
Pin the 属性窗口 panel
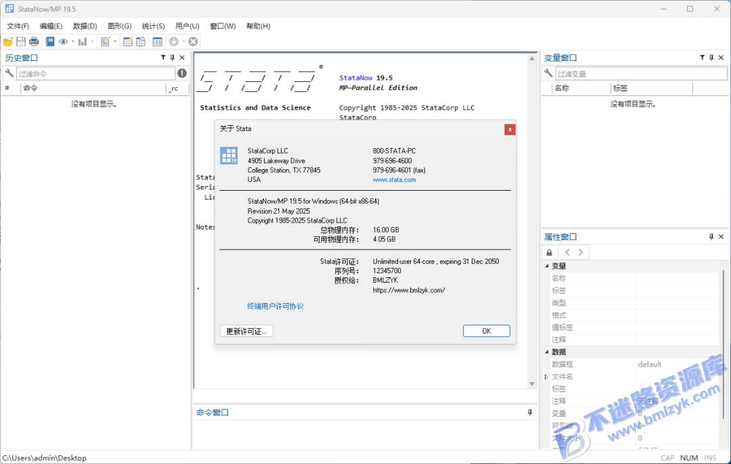(711, 237)
